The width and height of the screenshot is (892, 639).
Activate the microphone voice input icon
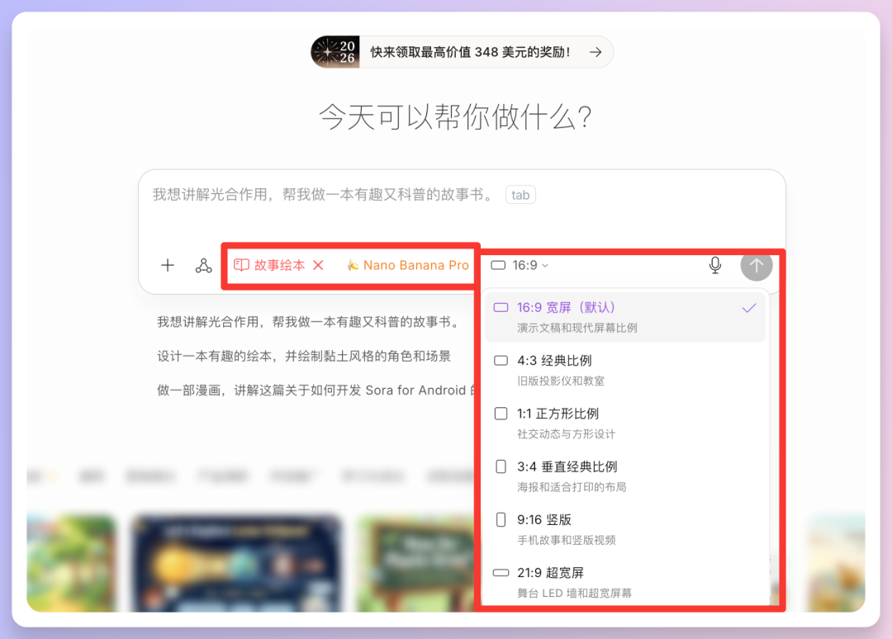715,265
